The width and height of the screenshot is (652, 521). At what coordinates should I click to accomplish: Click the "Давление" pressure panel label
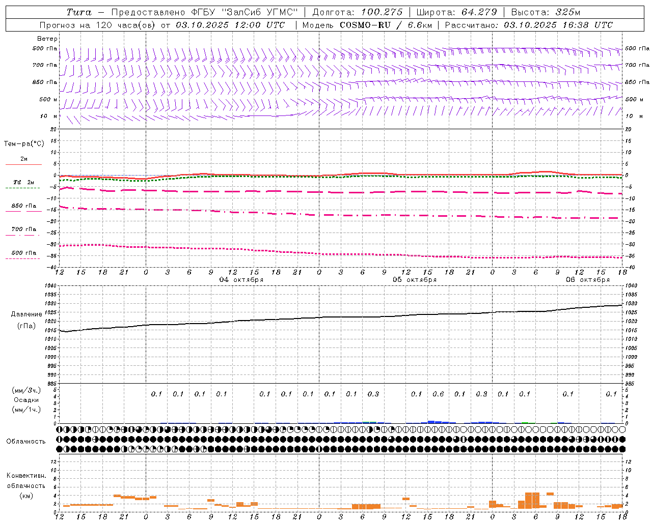(26, 314)
